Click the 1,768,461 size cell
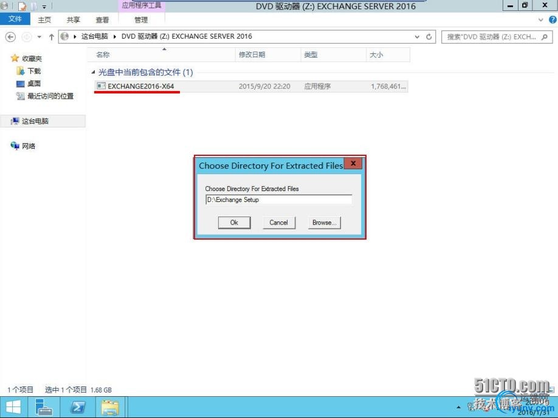 tap(388, 86)
